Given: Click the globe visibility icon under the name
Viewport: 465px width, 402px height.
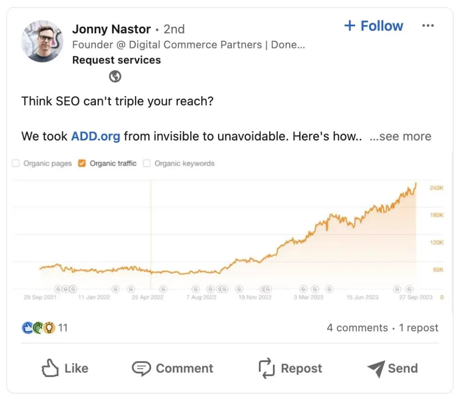Looking at the screenshot, I should tap(115, 76).
